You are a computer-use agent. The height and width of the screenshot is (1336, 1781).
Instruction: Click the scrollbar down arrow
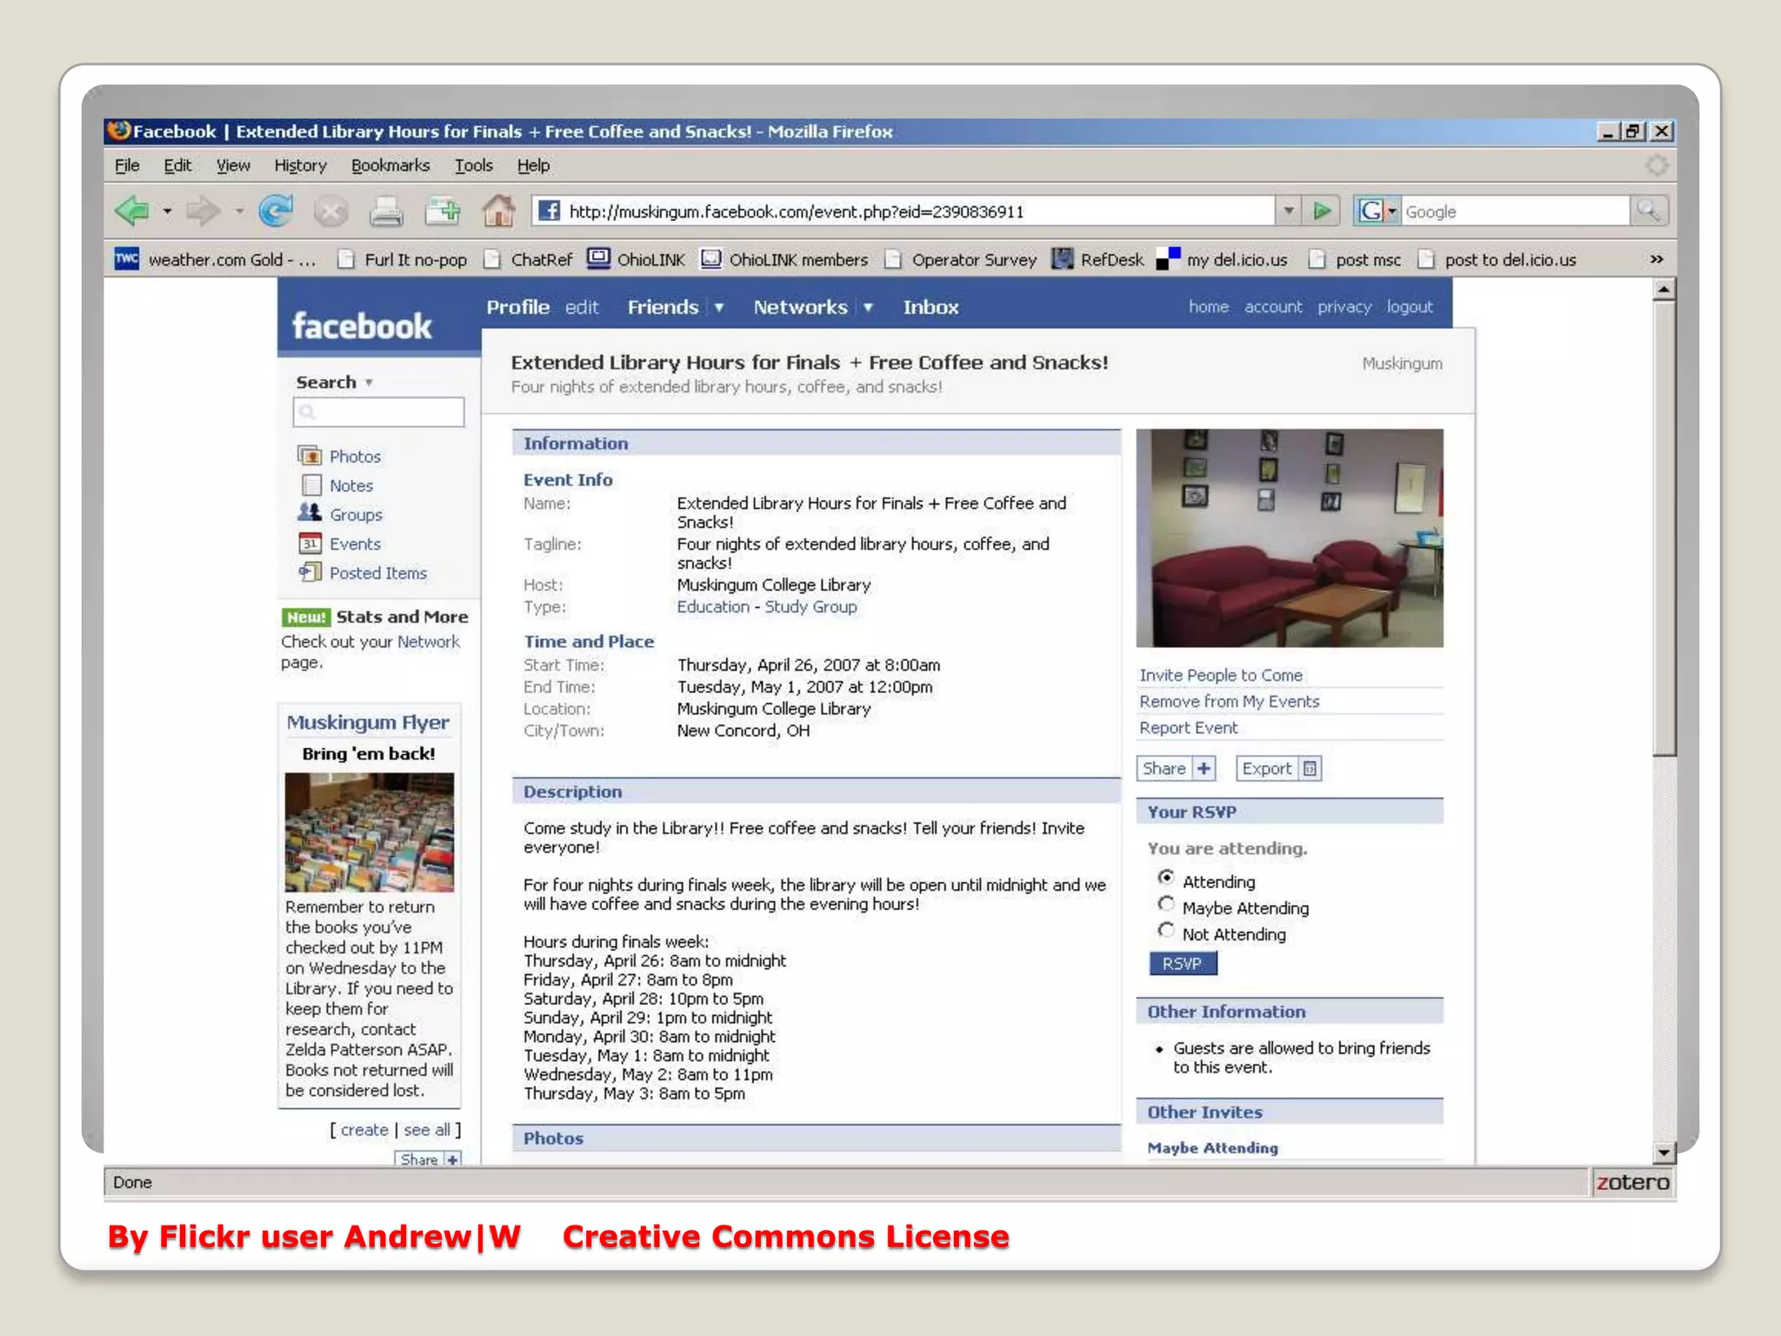(x=1663, y=1152)
